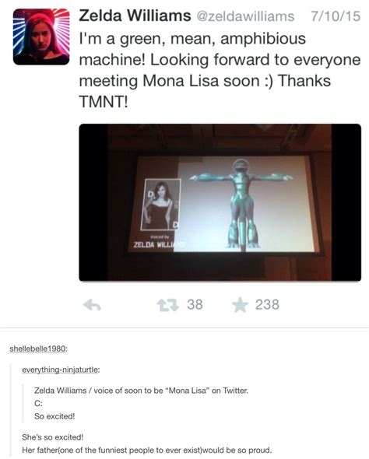
Task: Click the quoted "So excited!" line
Action: (x=54, y=416)
